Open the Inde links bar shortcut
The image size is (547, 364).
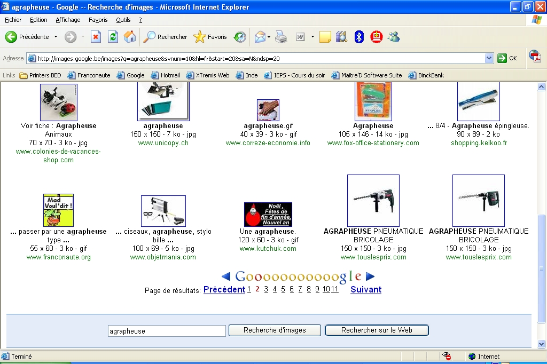click(x=247, y=75)
